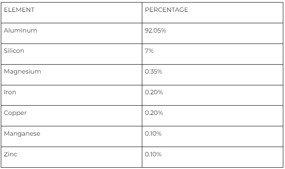Click the Silicon row label
285x169 pixels.
[14, 51]
